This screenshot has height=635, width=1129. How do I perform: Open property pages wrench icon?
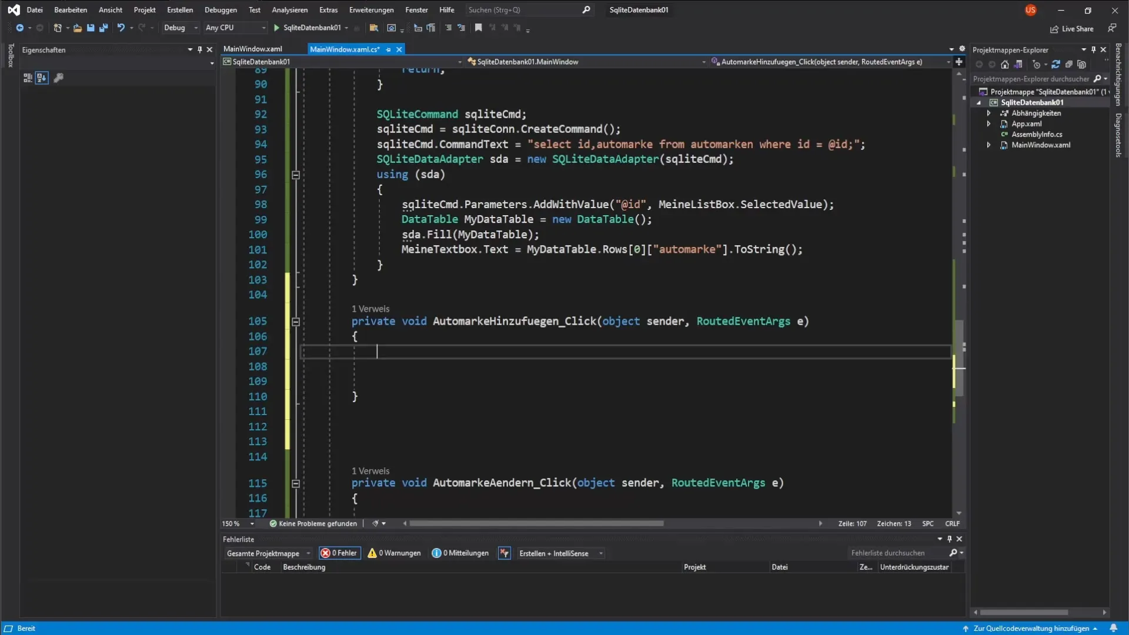click(58, 78)
